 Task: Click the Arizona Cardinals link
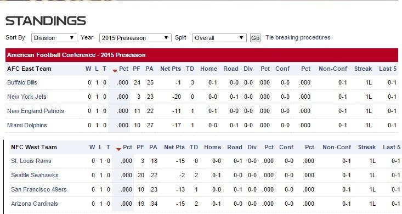35,204
